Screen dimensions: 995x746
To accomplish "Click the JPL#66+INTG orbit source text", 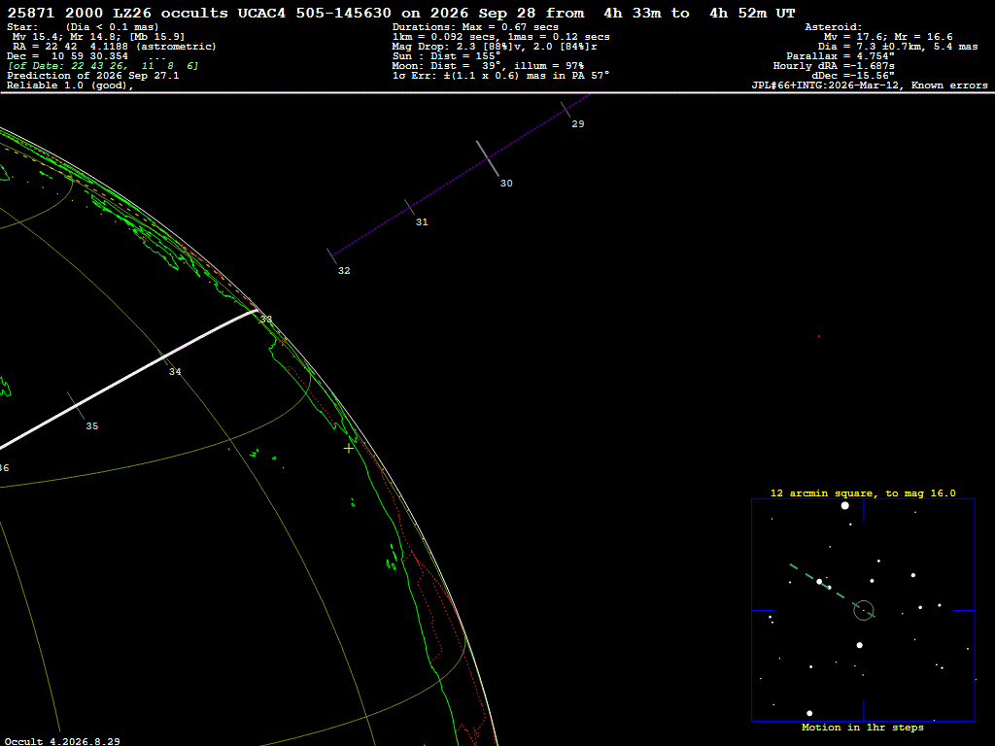I will click(x=870, y=85).
